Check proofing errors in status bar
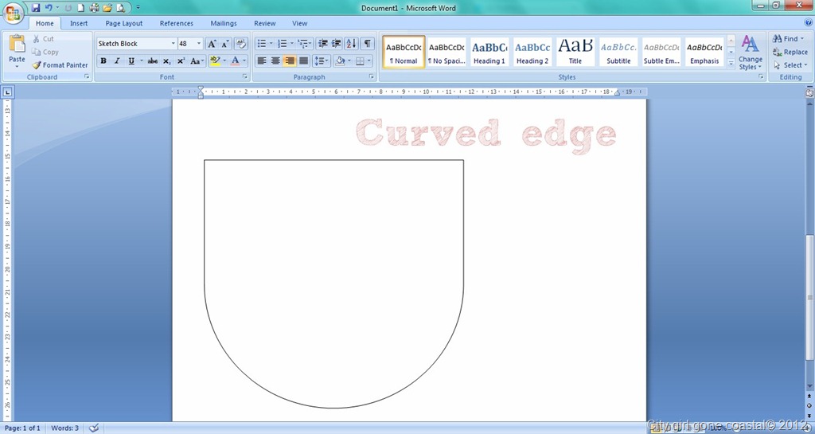The width and height of the screenshot is (815, 434). 94,428
